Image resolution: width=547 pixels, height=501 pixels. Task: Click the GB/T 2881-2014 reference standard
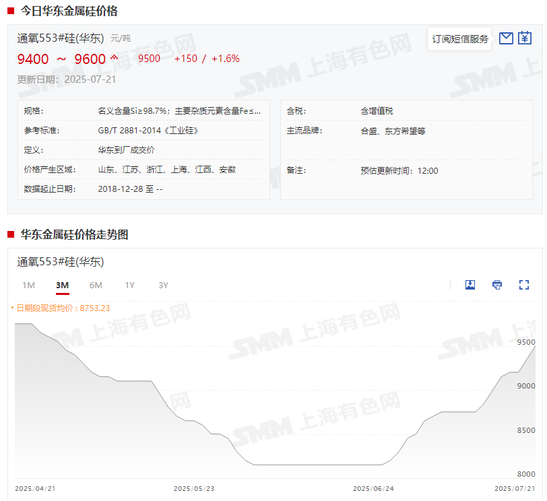148,131
